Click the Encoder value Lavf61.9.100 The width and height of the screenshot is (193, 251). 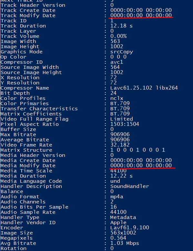coord(129,228)
